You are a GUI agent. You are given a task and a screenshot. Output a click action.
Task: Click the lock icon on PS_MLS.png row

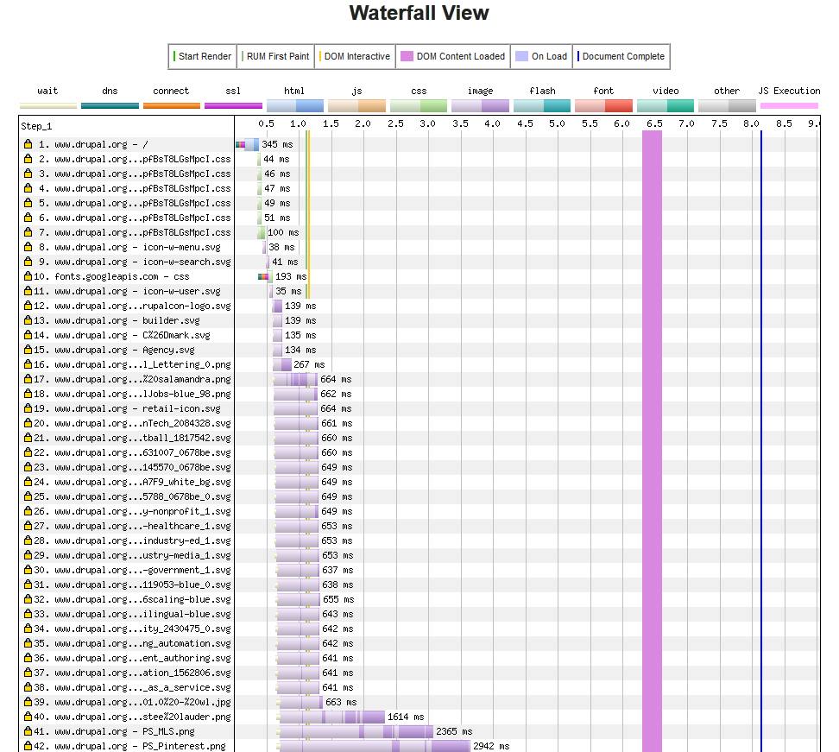tap(28, 732)
